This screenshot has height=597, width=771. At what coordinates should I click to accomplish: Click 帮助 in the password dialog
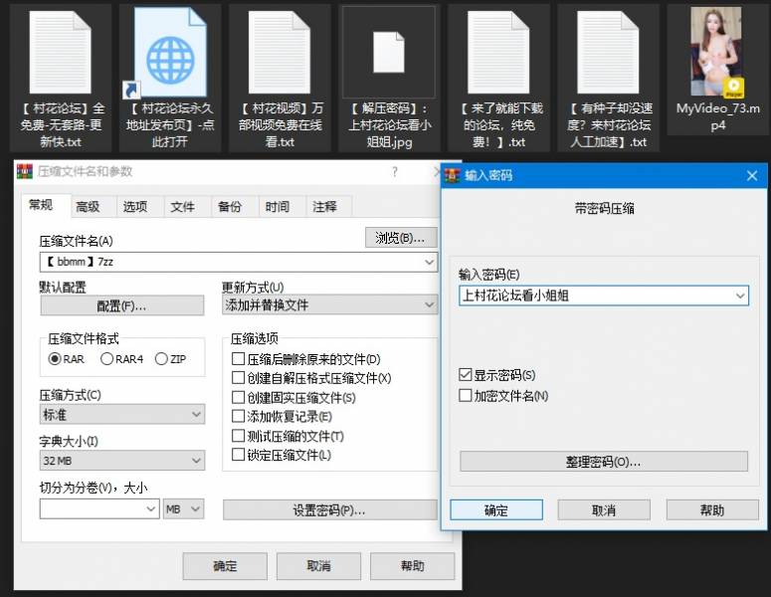click(x=712, y=510)
